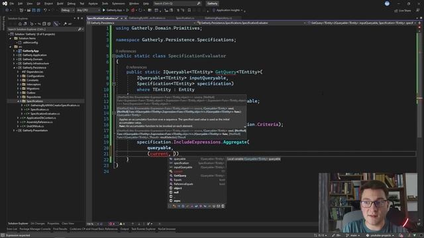Open the Extensions menu
The image size is (424, 238).
tap(119, 3)
